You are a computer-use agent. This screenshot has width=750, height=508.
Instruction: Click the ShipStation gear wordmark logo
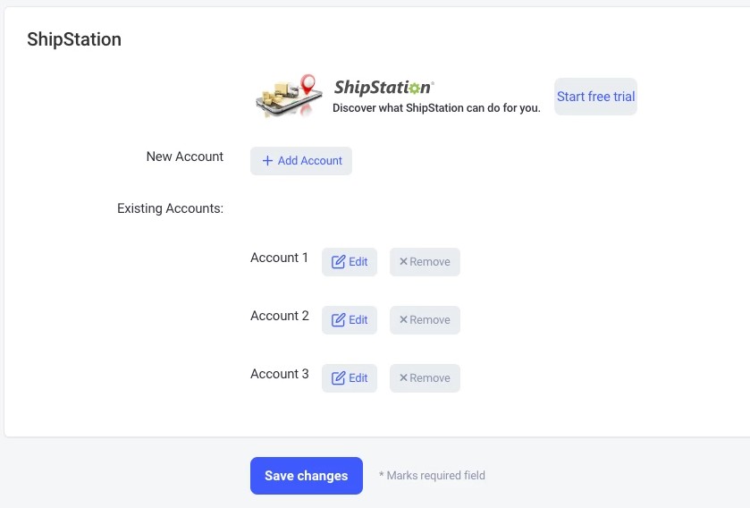point(384,87)
